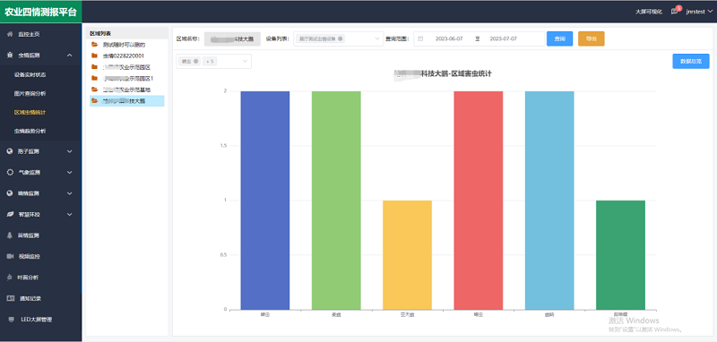Expand the device list dropdown arrow
Image resolution: width=717 pixels, height=342 pixels.
point(377,38)
